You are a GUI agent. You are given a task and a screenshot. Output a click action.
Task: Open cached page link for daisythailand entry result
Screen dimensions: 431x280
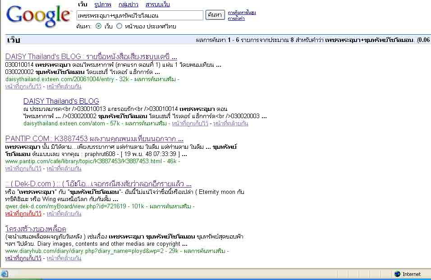[23, 86]
